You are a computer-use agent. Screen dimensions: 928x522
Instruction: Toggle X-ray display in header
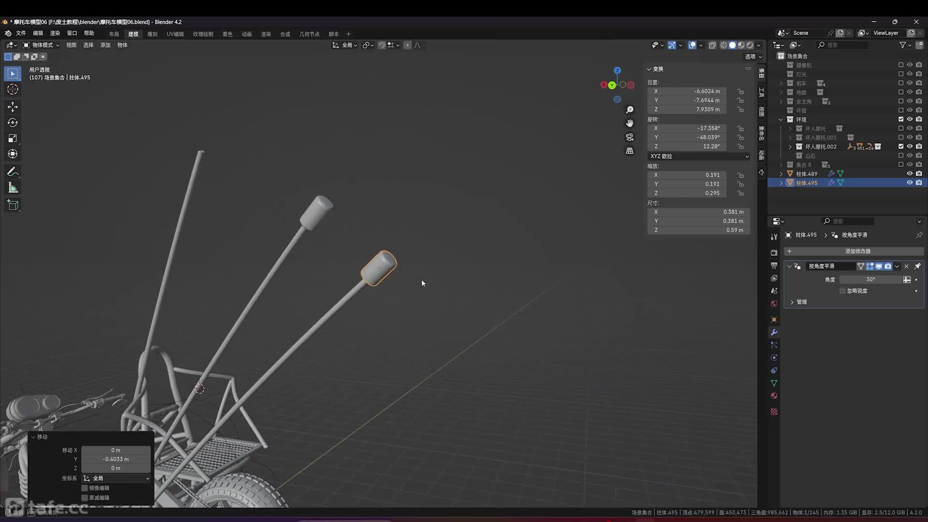pyautogui.click(x=712, y=45)
